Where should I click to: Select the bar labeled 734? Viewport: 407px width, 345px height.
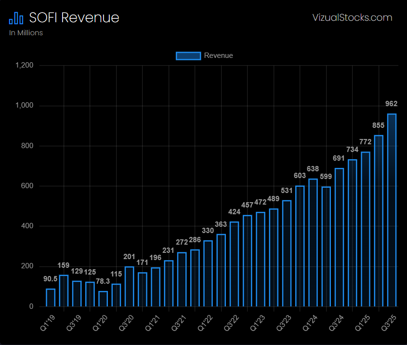pyautogui.click(x=353, y=233)
